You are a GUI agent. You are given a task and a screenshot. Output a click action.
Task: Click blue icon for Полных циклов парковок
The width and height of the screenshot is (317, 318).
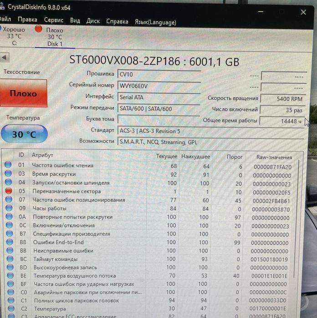[11, 300]
